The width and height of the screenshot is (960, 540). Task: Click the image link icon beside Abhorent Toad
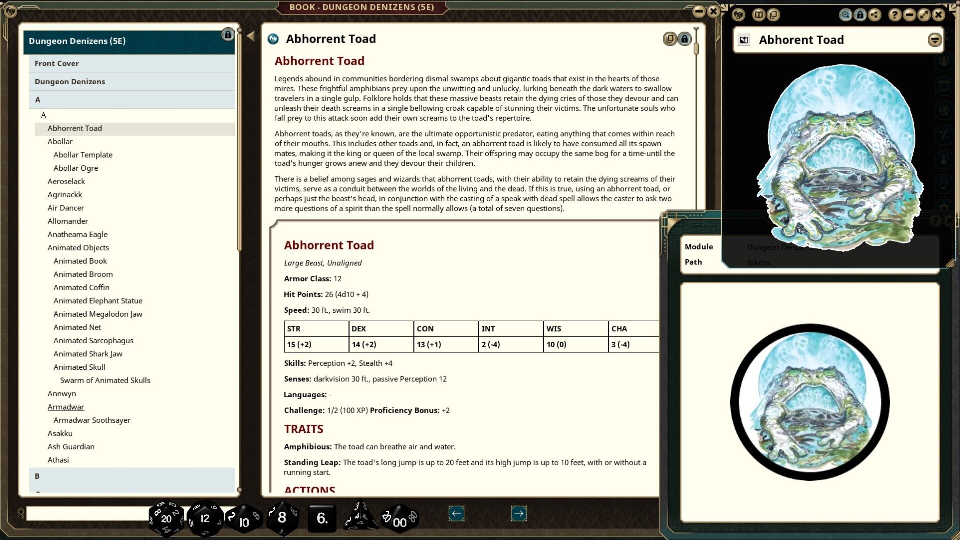(x=744, y=40)
